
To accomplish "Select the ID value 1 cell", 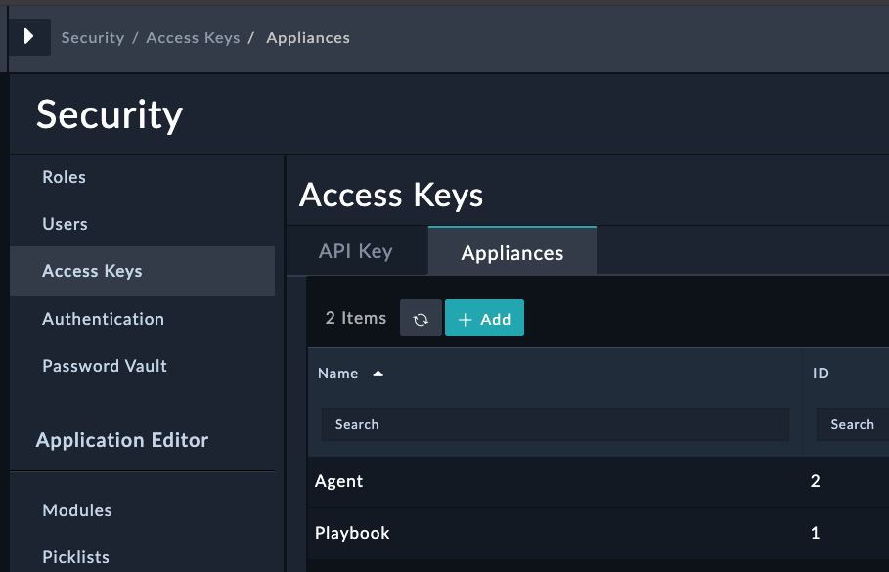I will (x=816, y=533).
